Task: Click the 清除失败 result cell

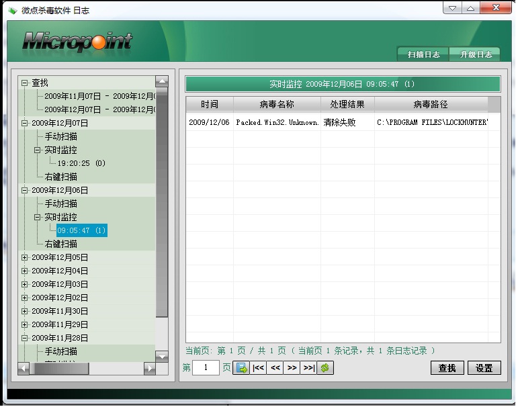Action: pyautogui.click(x=347, y=122)
